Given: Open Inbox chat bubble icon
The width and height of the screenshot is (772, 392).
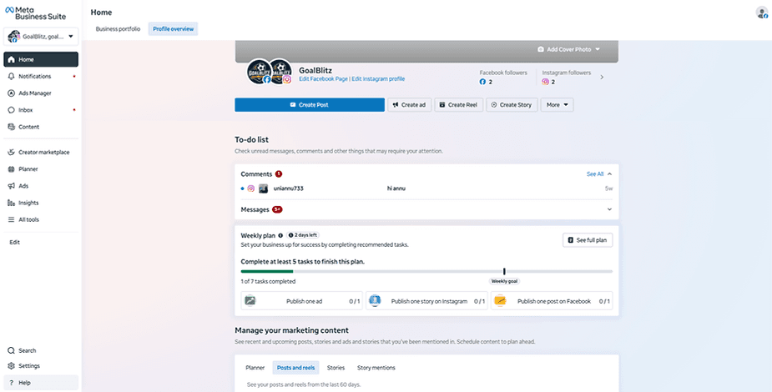Looking at the screenshot, I should [12, 110].
